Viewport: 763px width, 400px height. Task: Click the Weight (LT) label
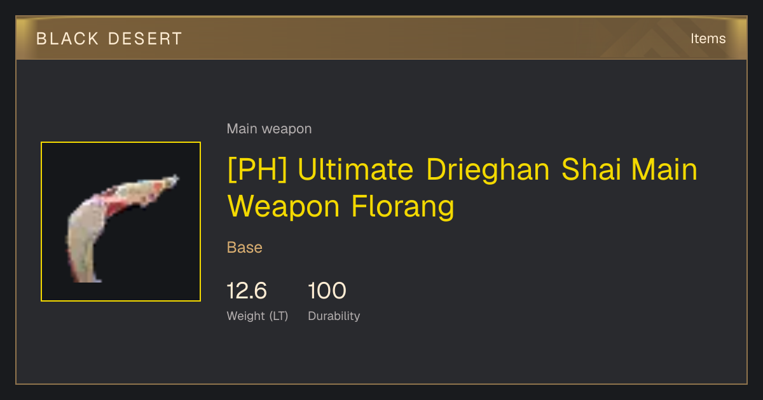(x=258, y=316)
